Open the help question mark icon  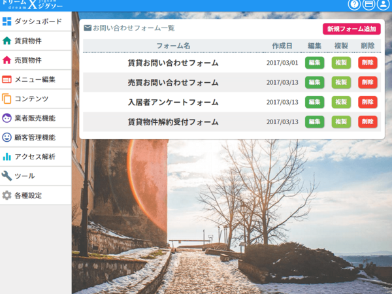(354, 5)
